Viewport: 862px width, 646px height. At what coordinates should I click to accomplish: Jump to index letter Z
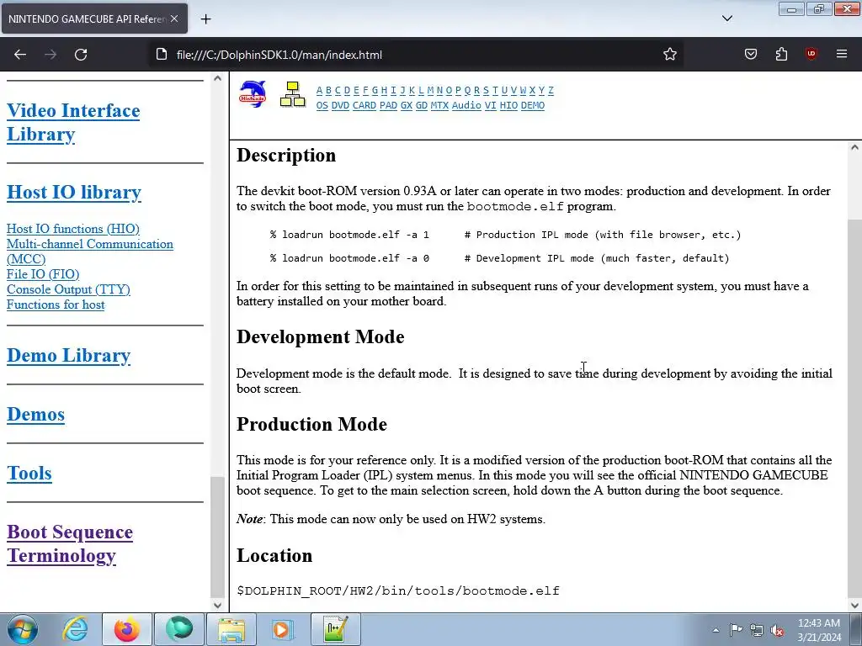551,90
